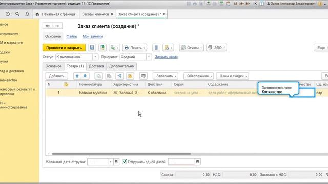Open the Файлы link
Image resolution: width=328 pixels, height=184 pixels.
point(72,36)
